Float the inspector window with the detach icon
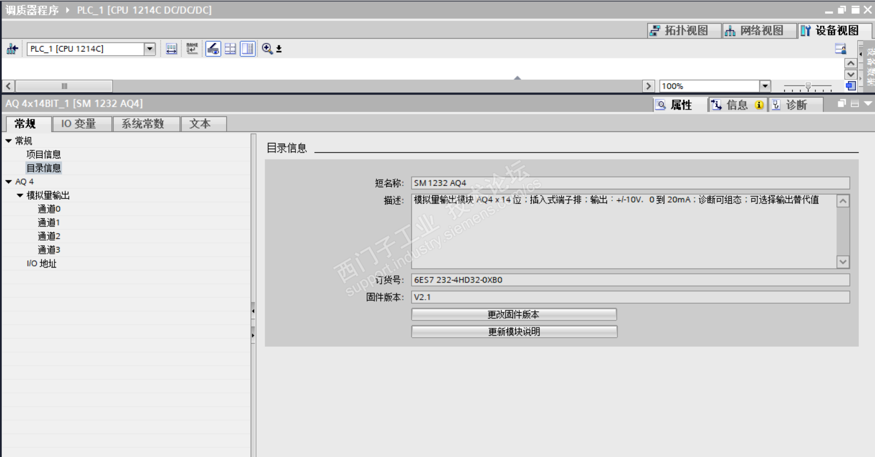 [x=842, y=103]
